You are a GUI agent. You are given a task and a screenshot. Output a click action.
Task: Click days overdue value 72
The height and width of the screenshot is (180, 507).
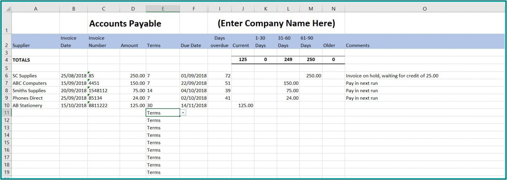220,76
